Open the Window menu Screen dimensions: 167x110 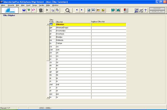click(x=55, y=5)
